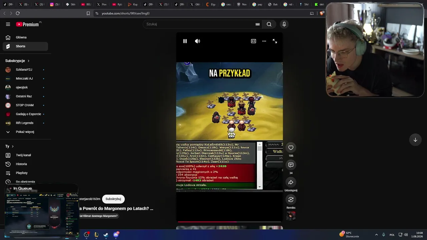Reload the page with the refresh icon
The image size is (427, 240).
tap(18, 13)
